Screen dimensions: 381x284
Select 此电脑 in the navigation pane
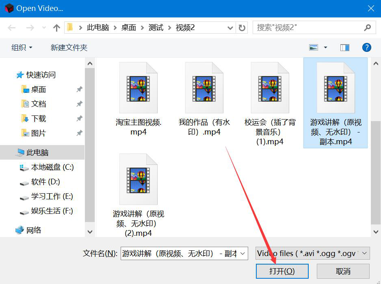pyautogui.click(x=42, y=152)
